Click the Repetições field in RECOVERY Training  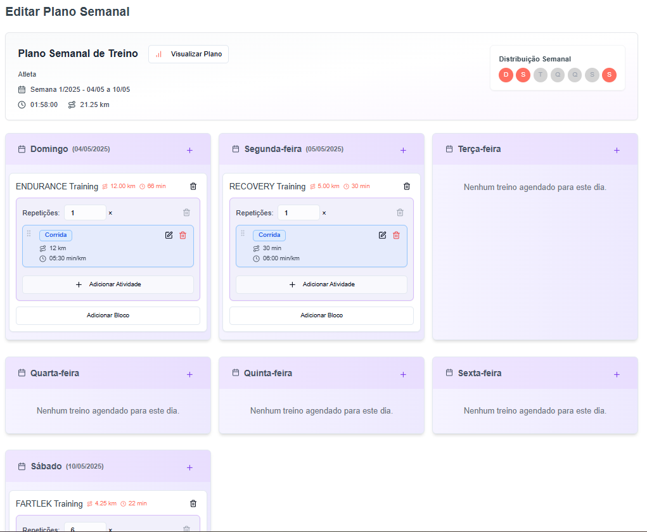(298, 213)
